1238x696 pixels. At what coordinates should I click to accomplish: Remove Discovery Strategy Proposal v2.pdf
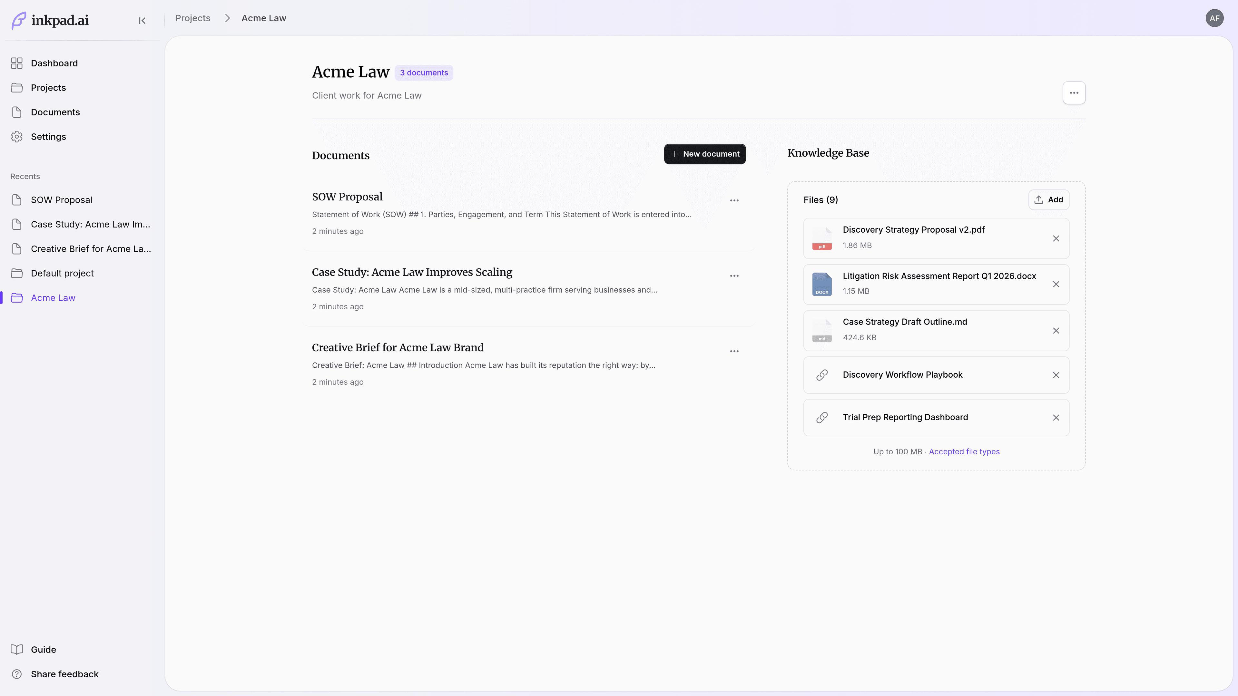pos(1056,239)
